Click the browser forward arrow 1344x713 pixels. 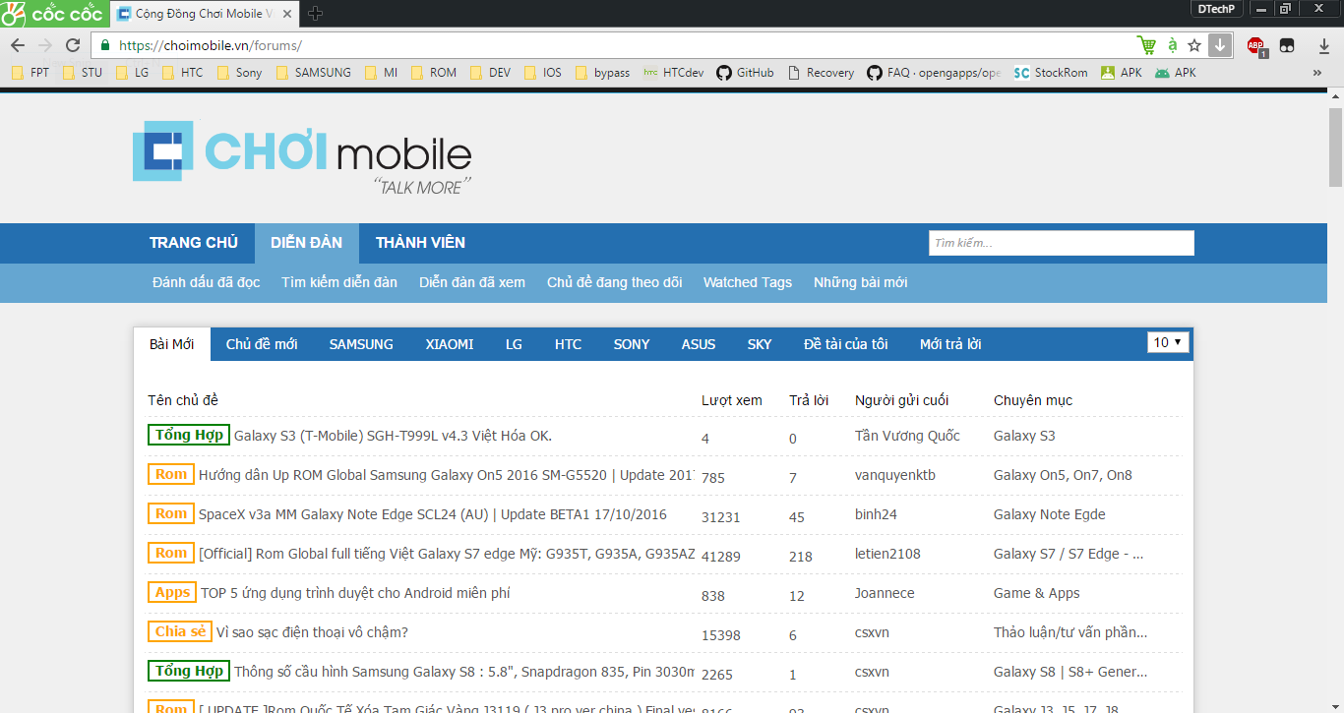point(45,45)
